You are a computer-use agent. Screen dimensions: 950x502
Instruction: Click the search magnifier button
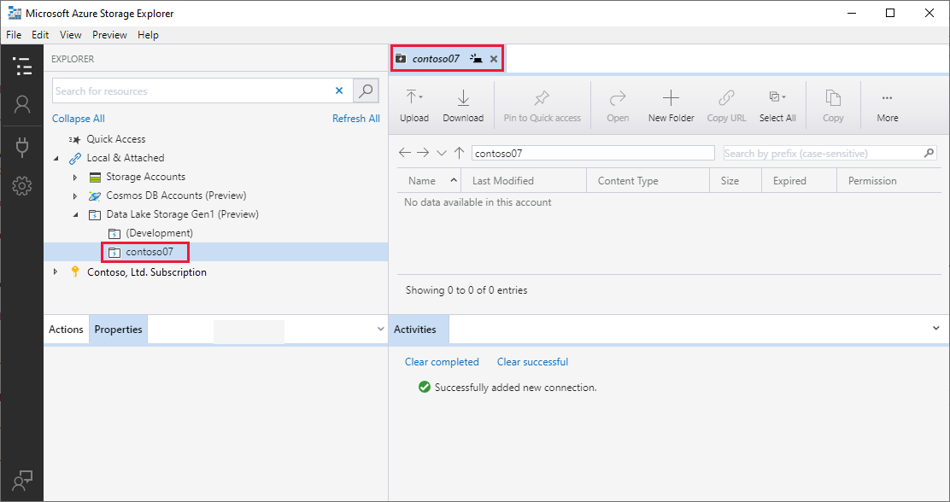point(366,90)
